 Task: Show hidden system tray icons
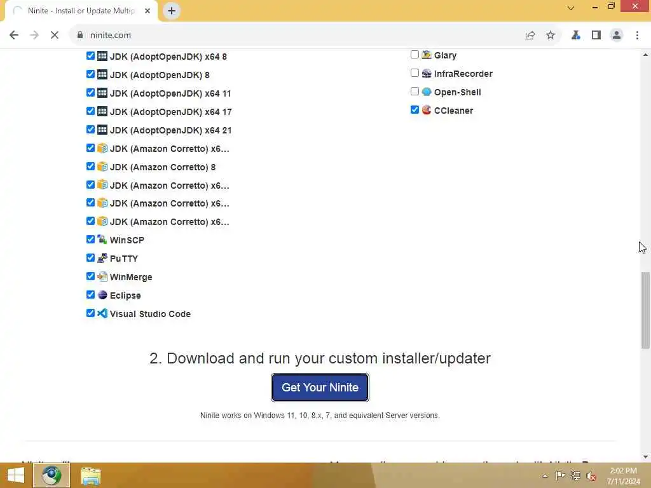click(545, 476)
